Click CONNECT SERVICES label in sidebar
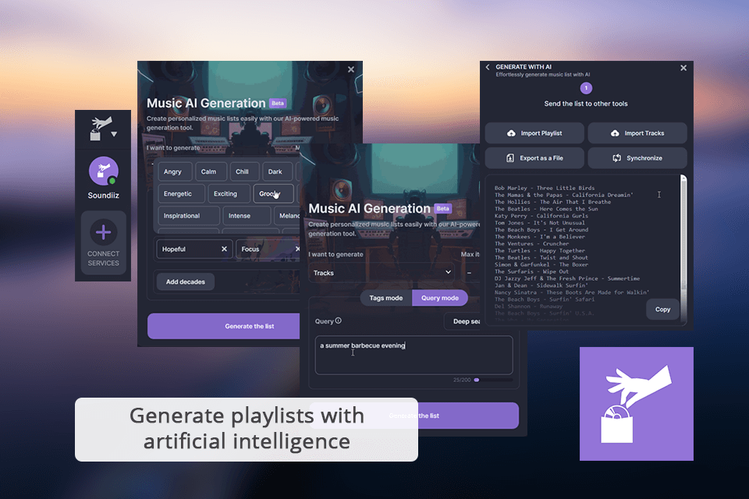Image resolution: width=749 pixels, height=499 pixels. coord(104,258)
